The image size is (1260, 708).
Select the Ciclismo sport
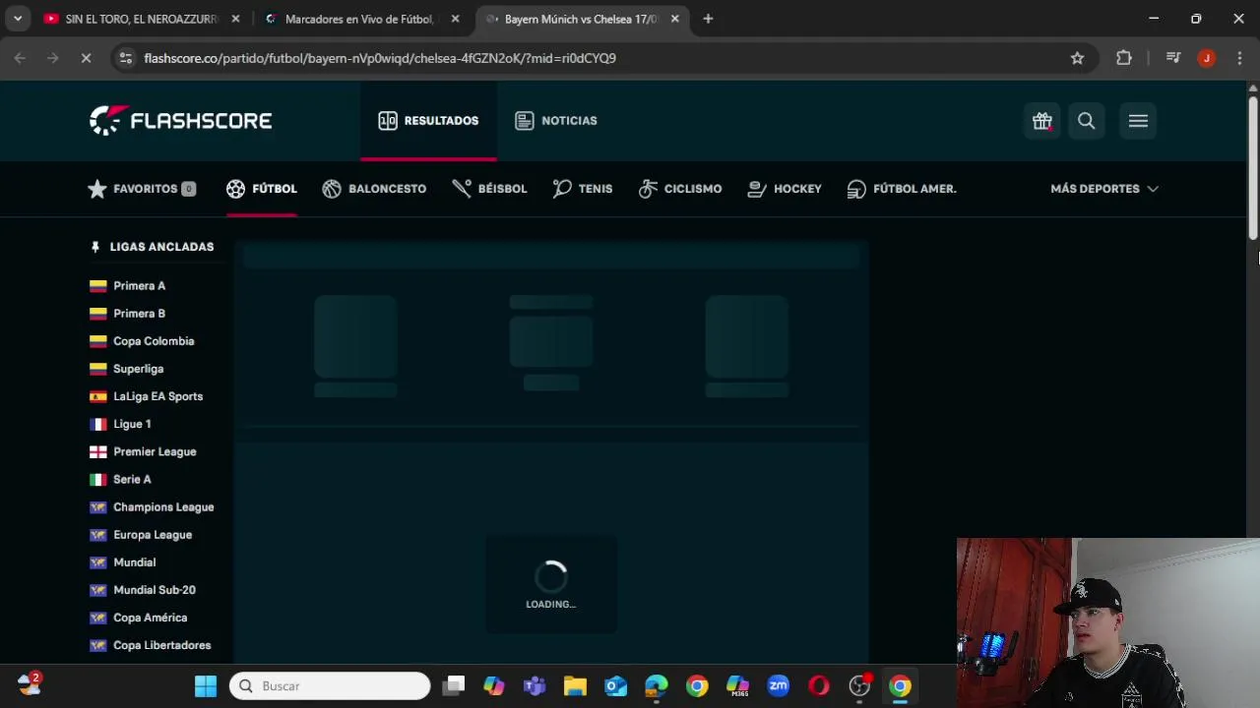(679, 189)
